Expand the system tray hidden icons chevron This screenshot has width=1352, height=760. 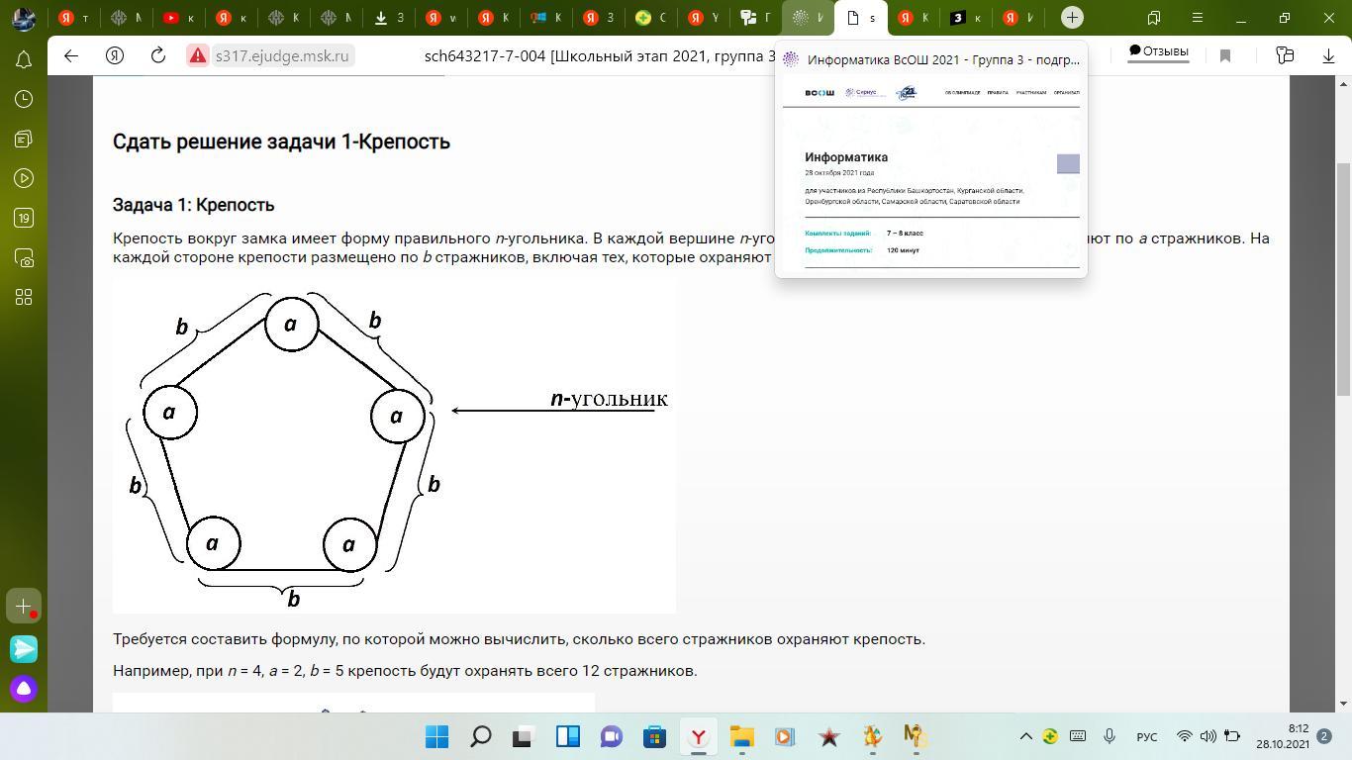(x=1026, y=736)
